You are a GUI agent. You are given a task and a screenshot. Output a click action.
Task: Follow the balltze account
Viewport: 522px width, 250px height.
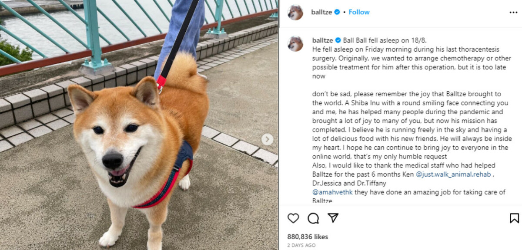(x=359, y=12)
